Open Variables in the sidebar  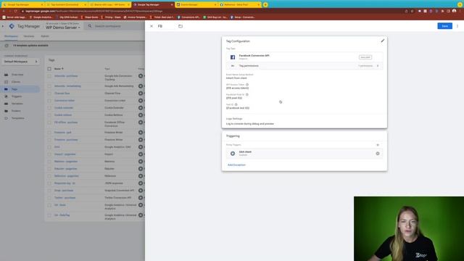click(17, 104)
